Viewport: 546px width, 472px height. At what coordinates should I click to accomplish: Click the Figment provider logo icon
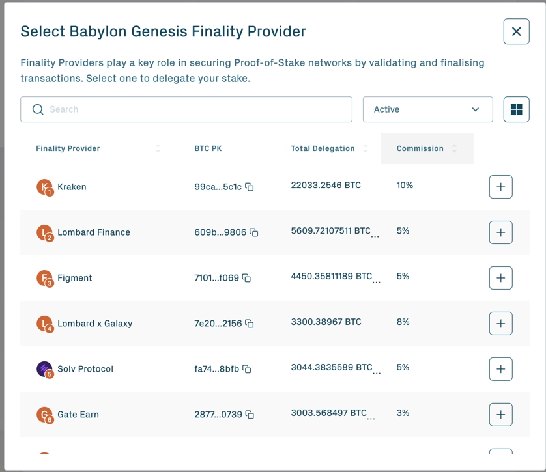coord(44,277)
